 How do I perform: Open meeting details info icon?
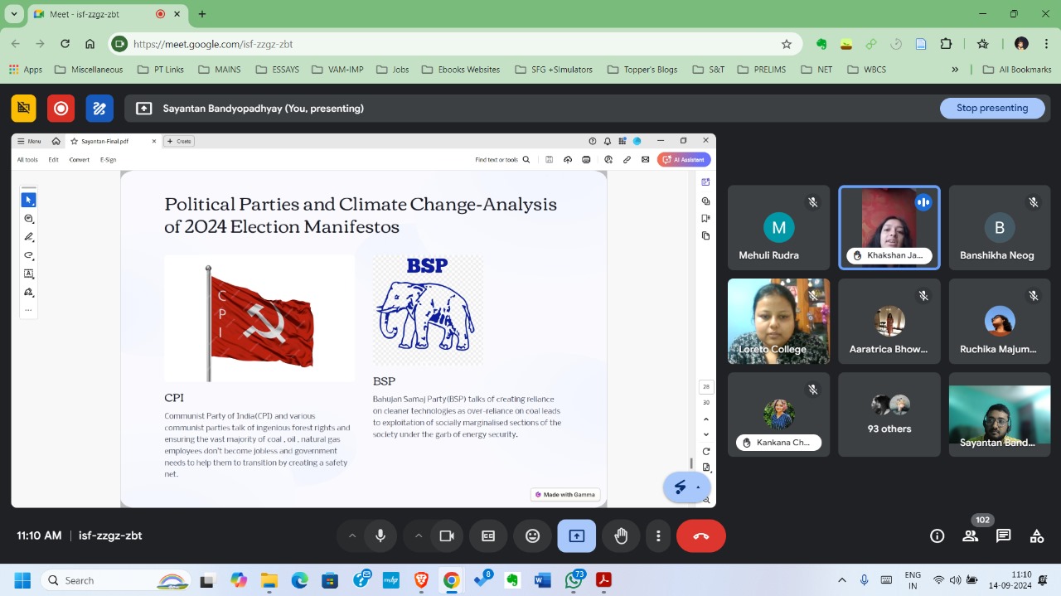[x=937, y=536]
